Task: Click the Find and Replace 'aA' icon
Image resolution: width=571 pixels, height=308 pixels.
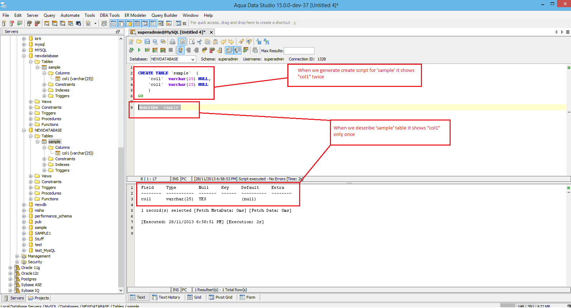Action: 267,42
